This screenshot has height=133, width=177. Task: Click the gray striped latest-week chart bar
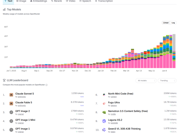point(174,42)
